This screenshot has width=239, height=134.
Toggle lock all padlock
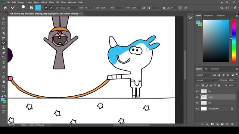point(219,86)
